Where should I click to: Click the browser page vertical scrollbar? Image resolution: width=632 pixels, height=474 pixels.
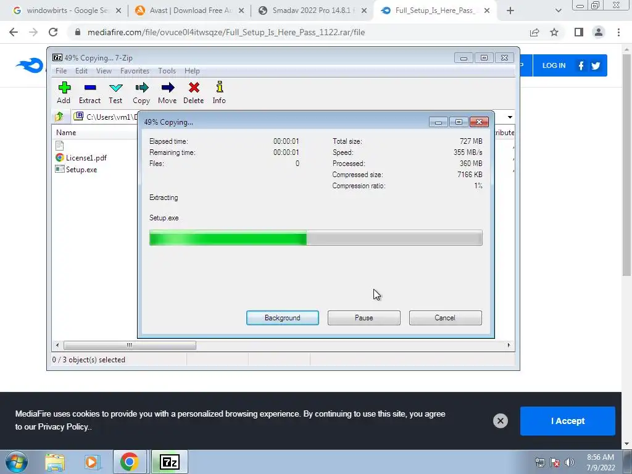626,165
